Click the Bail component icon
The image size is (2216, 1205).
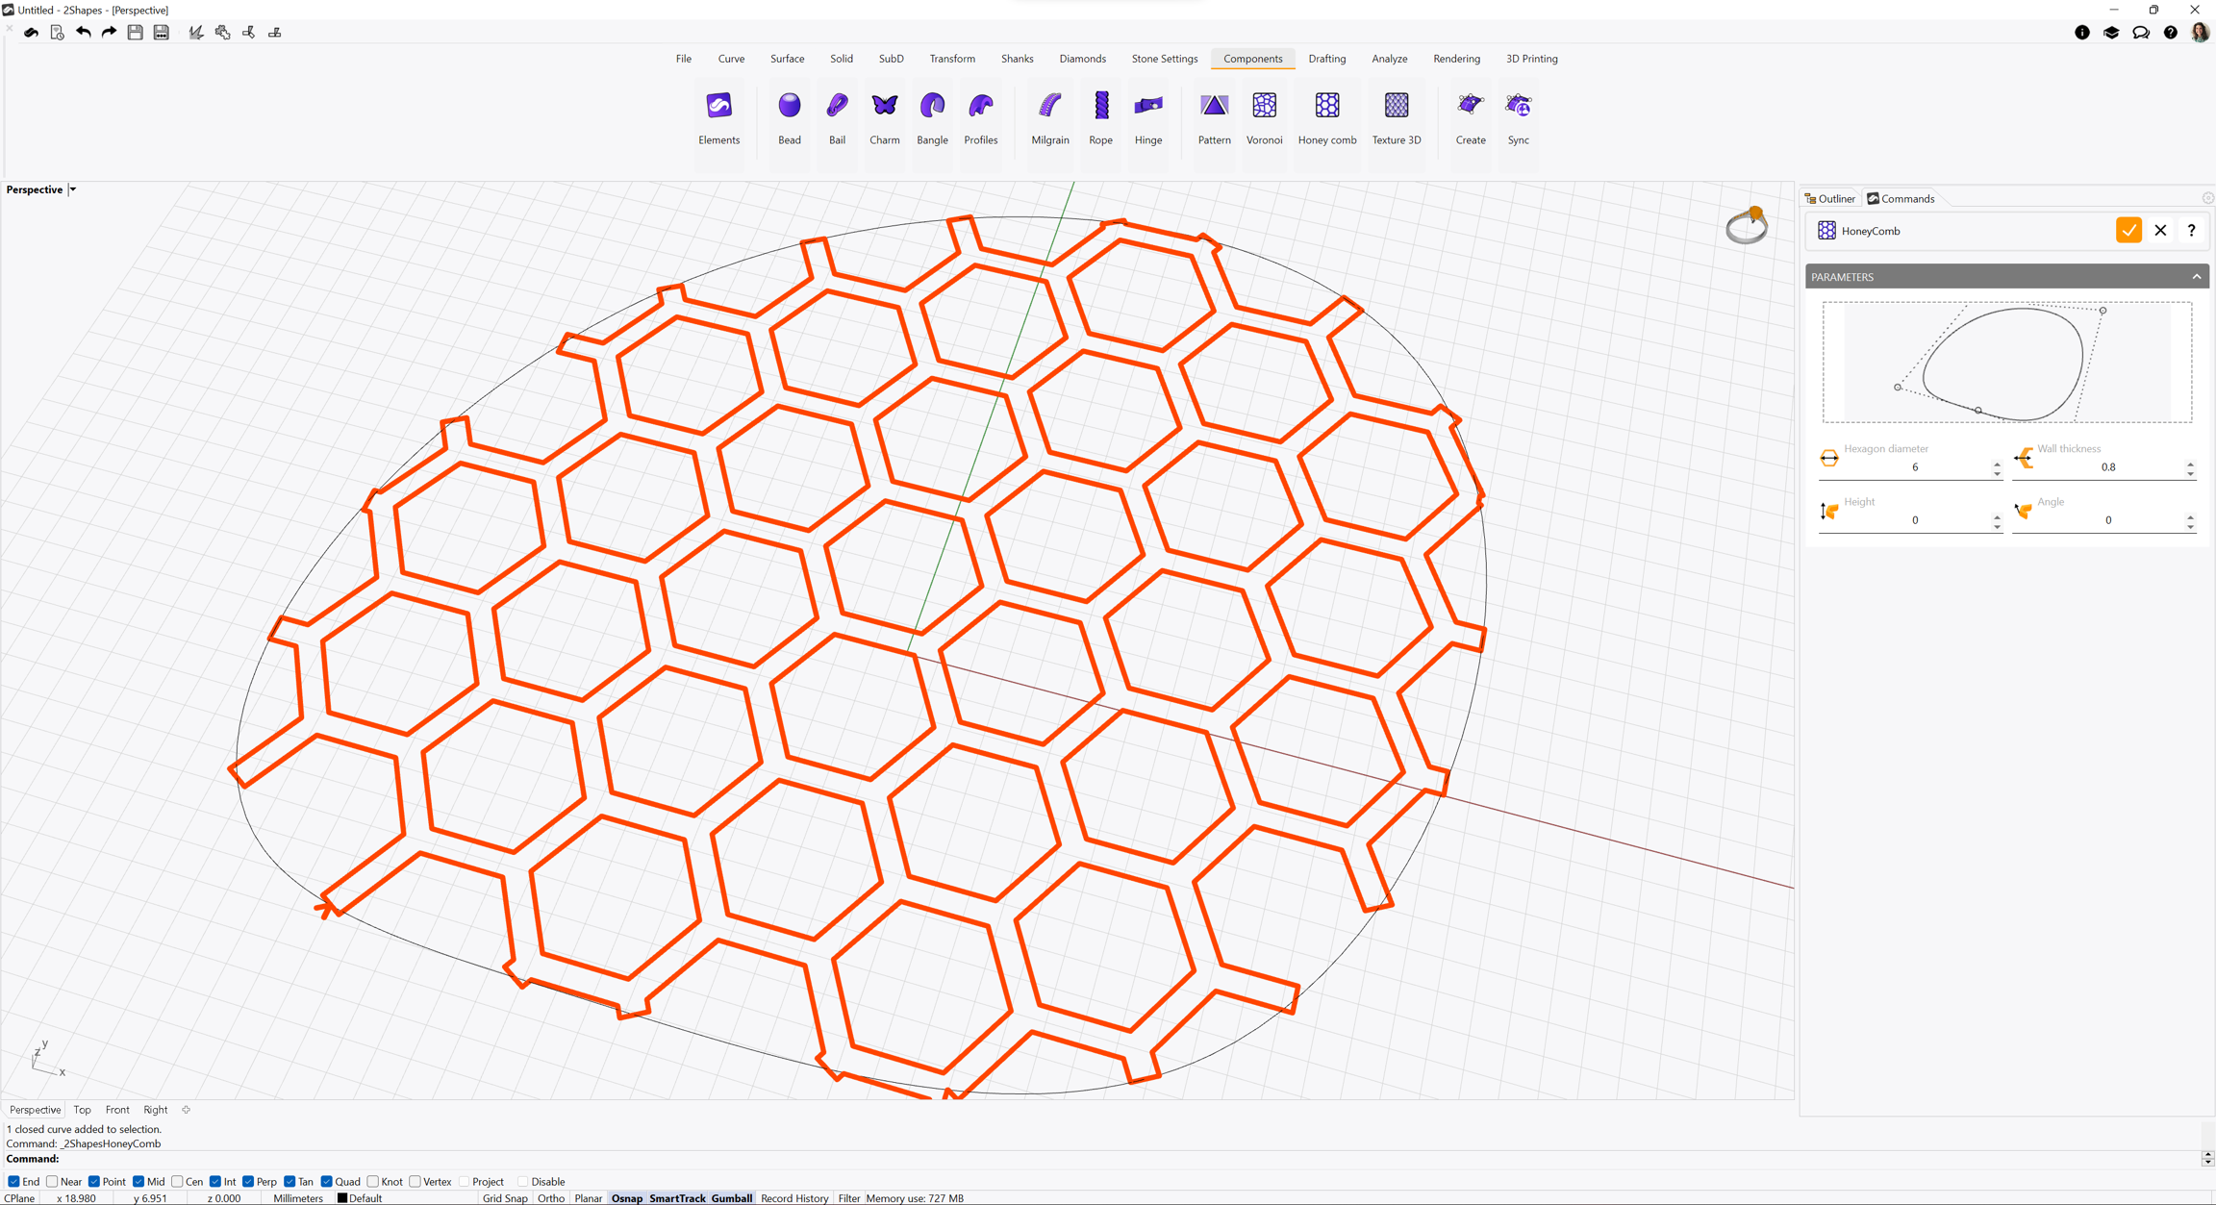click(x=837, y=106)
